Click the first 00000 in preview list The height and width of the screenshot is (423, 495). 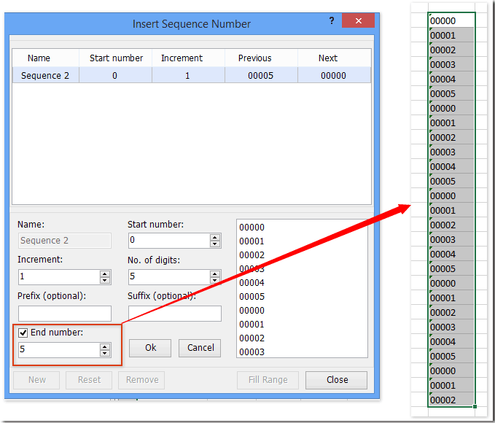tap(252, 227)
